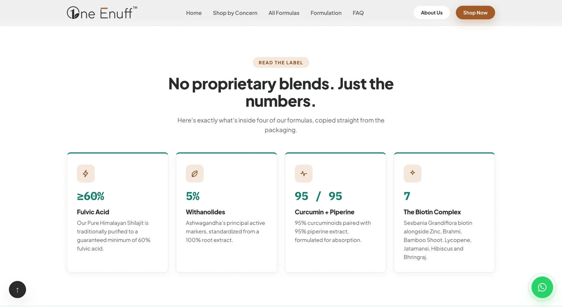Click the 95% curcuminoids description text

[x=333, y=231]
